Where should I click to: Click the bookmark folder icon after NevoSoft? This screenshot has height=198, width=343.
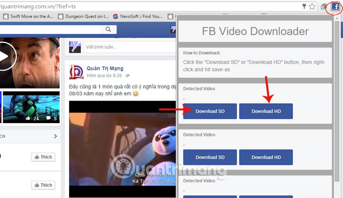pos(170,16)
